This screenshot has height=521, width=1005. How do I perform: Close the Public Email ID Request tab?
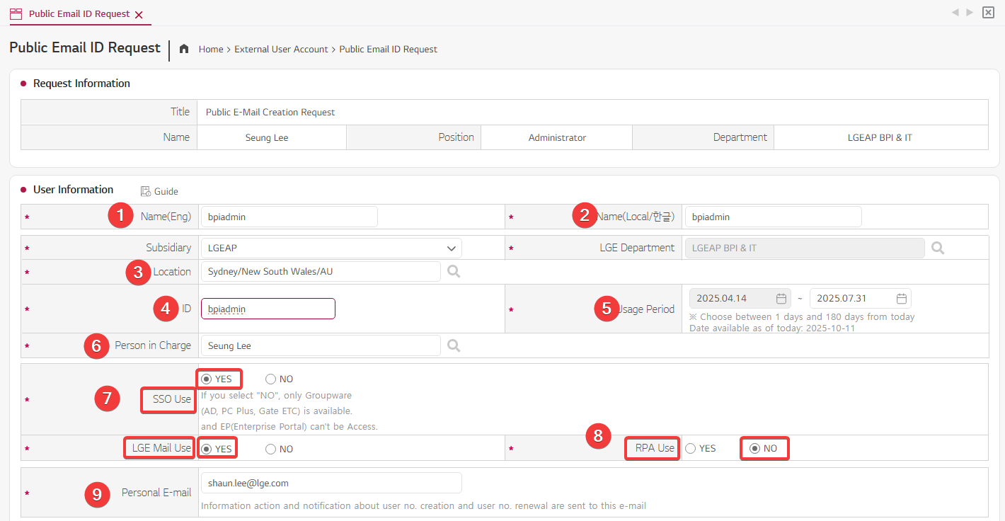click(x=139, y=15)
